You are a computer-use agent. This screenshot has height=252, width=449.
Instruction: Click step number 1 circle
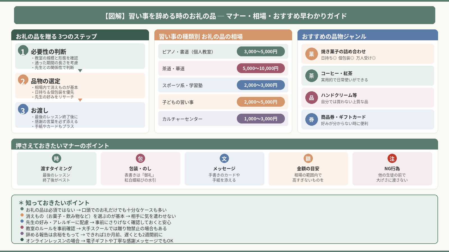[23, 51]
